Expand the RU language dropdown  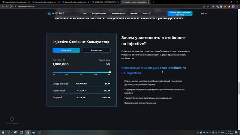[x=204, y=13]
